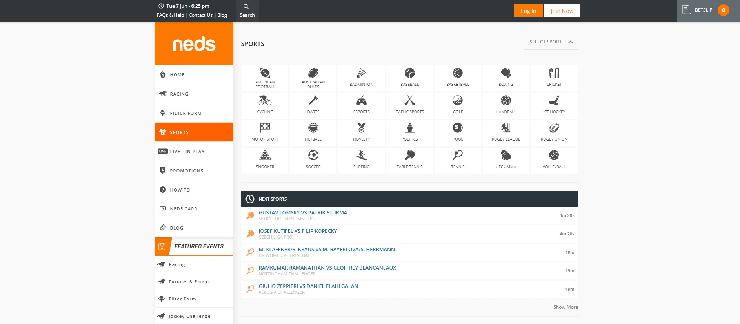Image resolution: width=740 pixels, height=324 pixels.
Task: Open Filter Form under Featured Events
Action: pyautogui.click(x=194, y=299)
